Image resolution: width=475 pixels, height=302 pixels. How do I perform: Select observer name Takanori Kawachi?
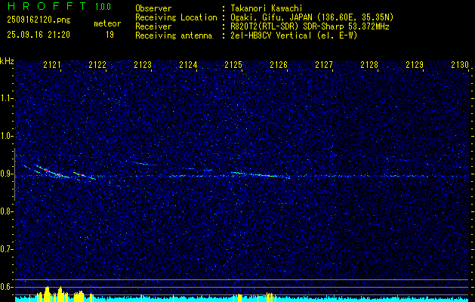267,8
